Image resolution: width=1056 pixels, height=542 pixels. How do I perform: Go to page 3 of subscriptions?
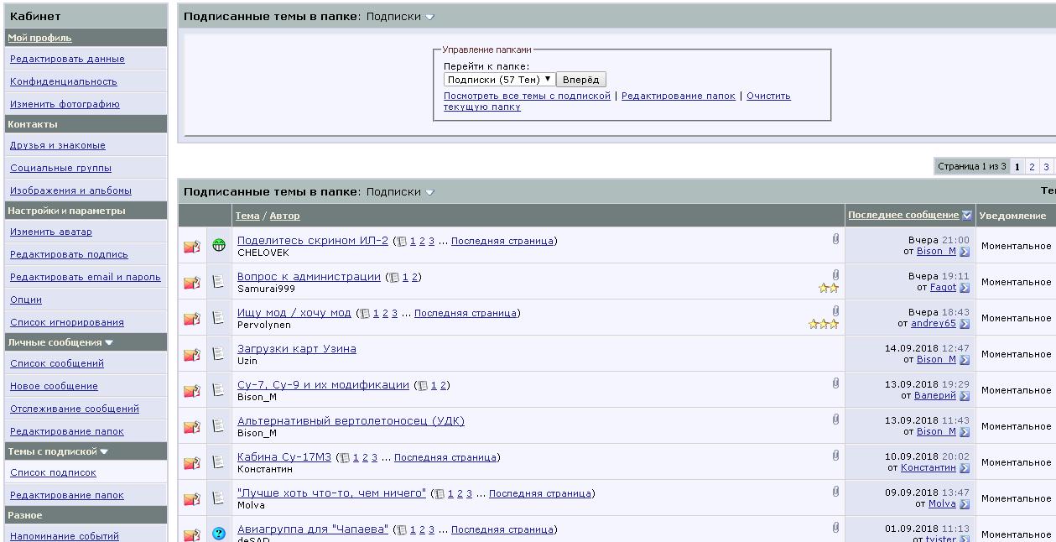point(1046,167)
